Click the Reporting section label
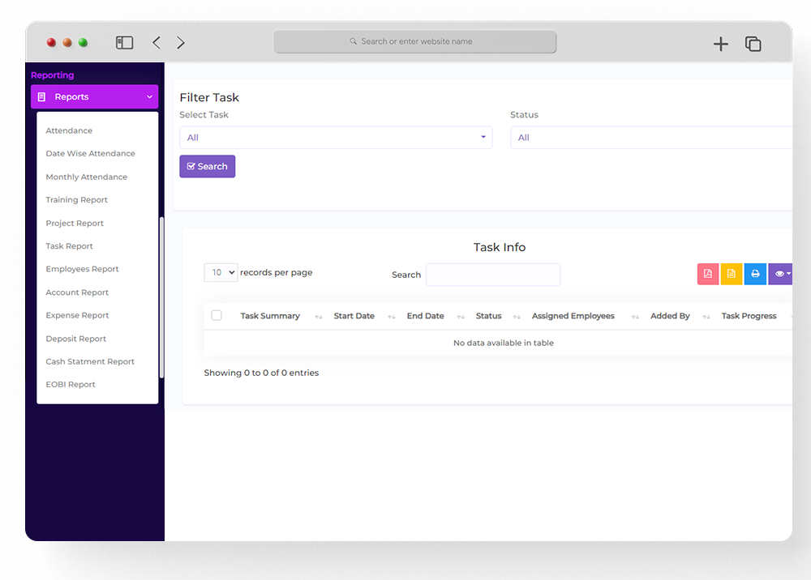The height and width of the screenshot is (580, 811). pos(52,75)
